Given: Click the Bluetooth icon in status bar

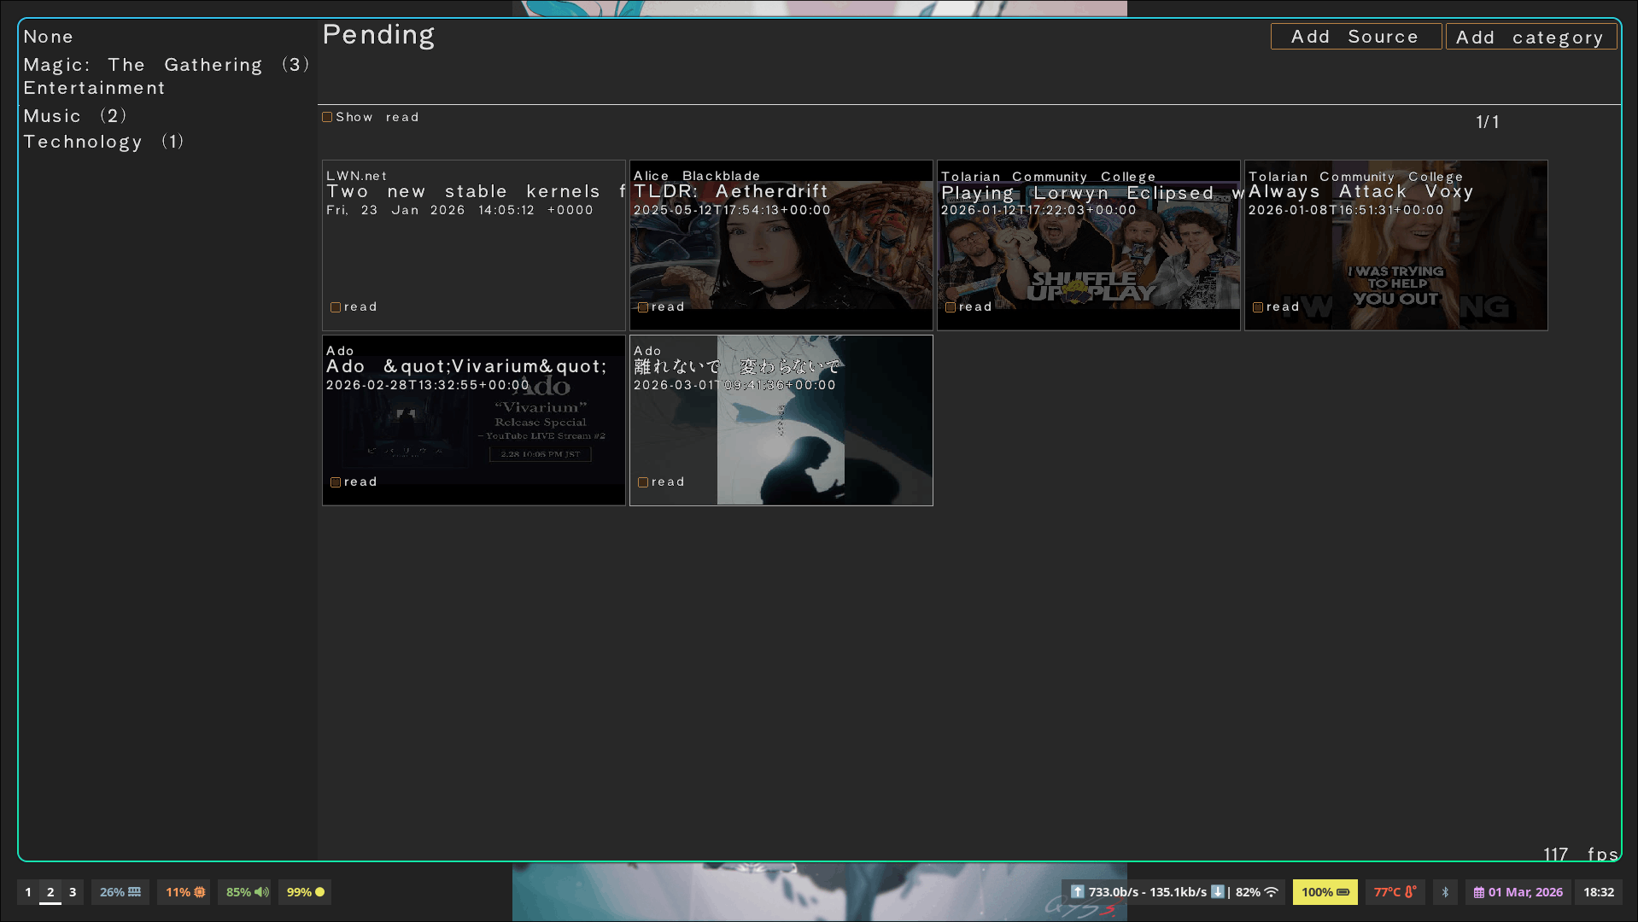Looking at the screenshot, I should pyautogui.click(x=1445, y=892).
